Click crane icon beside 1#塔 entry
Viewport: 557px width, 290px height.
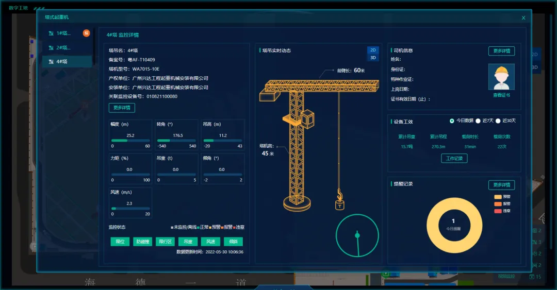coord(51,33)
